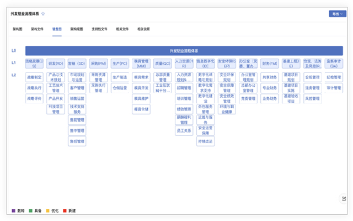Click the L0 兴发铝业流程体系 bar
Screen dimensions: 353x221
184,51
